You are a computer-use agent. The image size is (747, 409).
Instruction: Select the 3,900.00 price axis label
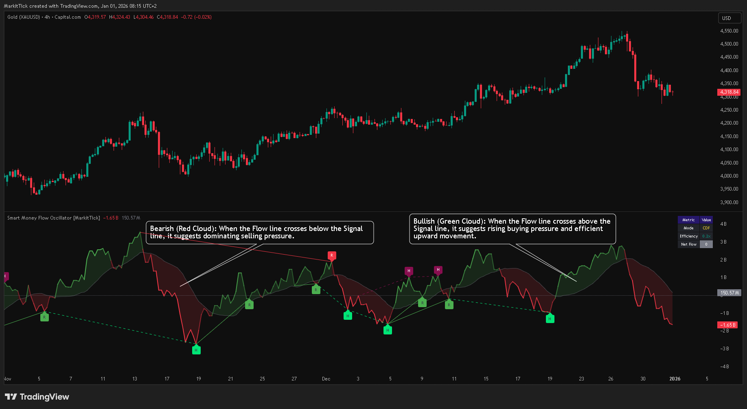[x=729, y=202]
